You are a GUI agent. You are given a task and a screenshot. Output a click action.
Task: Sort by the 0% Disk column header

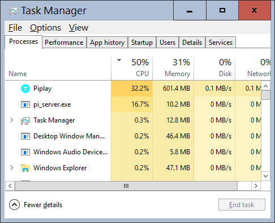214,69
